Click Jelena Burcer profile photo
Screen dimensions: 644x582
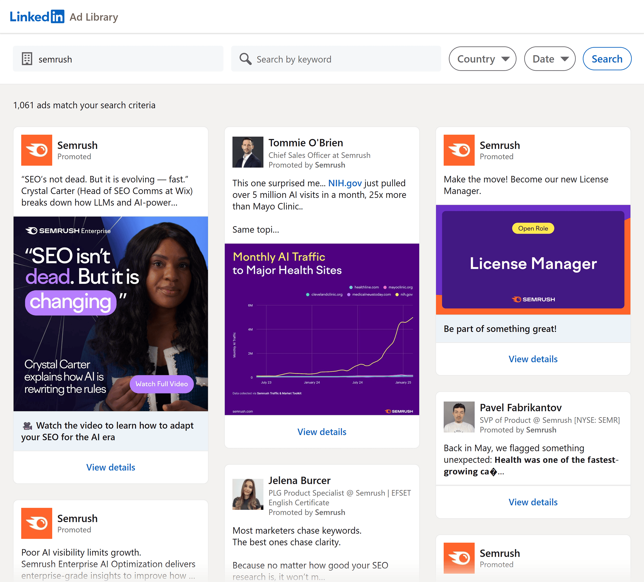pyautogui.click(x=248, y=494)
